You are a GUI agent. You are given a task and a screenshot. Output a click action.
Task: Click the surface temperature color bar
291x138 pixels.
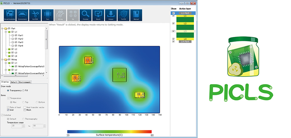(109, 132)
